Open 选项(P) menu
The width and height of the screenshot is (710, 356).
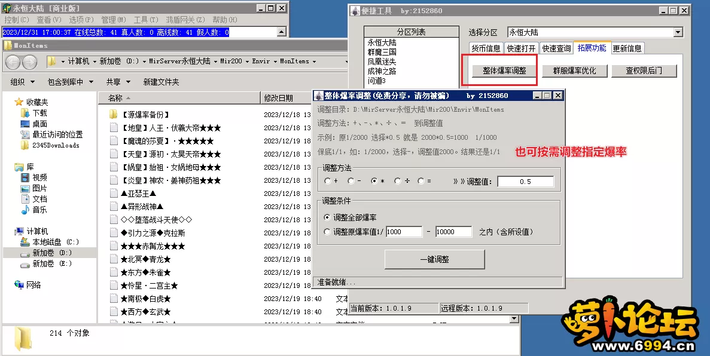[81, 20]
